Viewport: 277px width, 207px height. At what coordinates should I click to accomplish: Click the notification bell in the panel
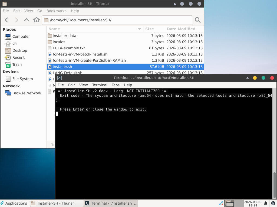266,203
